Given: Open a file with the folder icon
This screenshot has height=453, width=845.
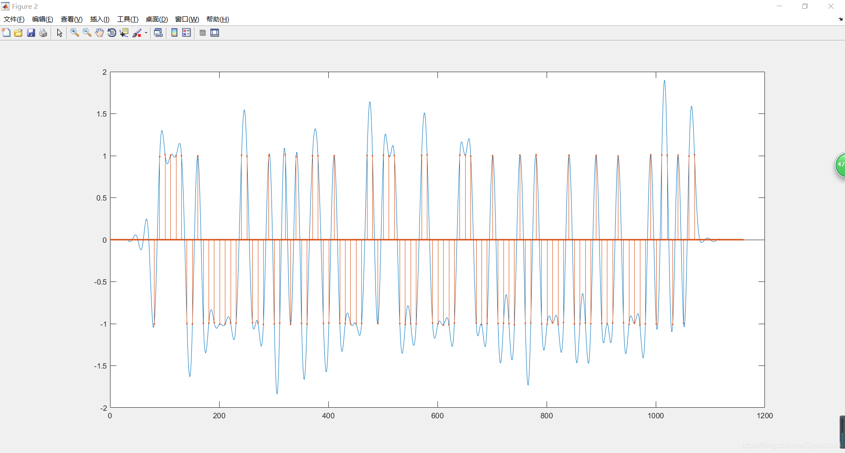Looking at the screenshot, I should (x=18, y=33).
